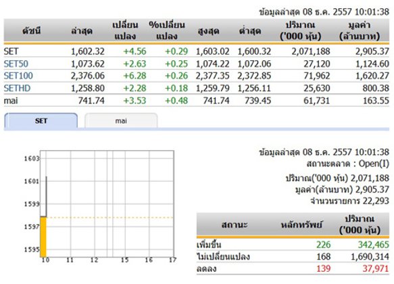Select SETHD value 800.38
This screenshot has height=284, width=394.
pyautogui.click(x=376, y=88)
